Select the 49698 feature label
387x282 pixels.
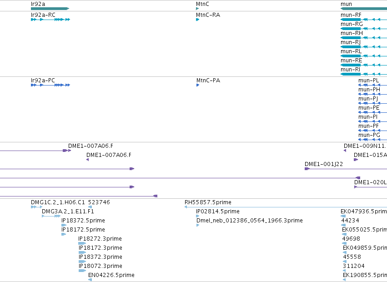click(351, 239)
